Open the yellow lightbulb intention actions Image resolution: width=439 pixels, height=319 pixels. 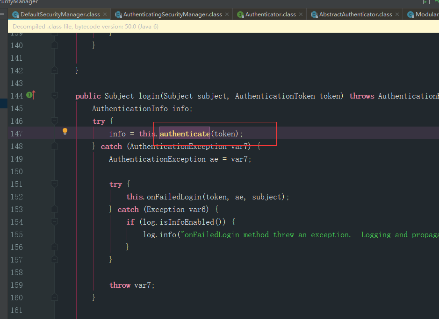[x=65, y=131]
